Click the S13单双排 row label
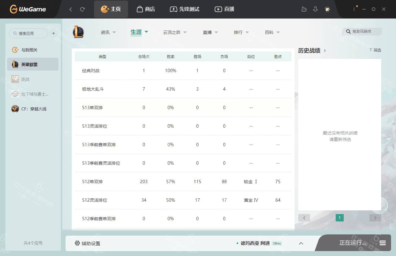This screenshot has width=396, height=256. click(x=93, y=108)
